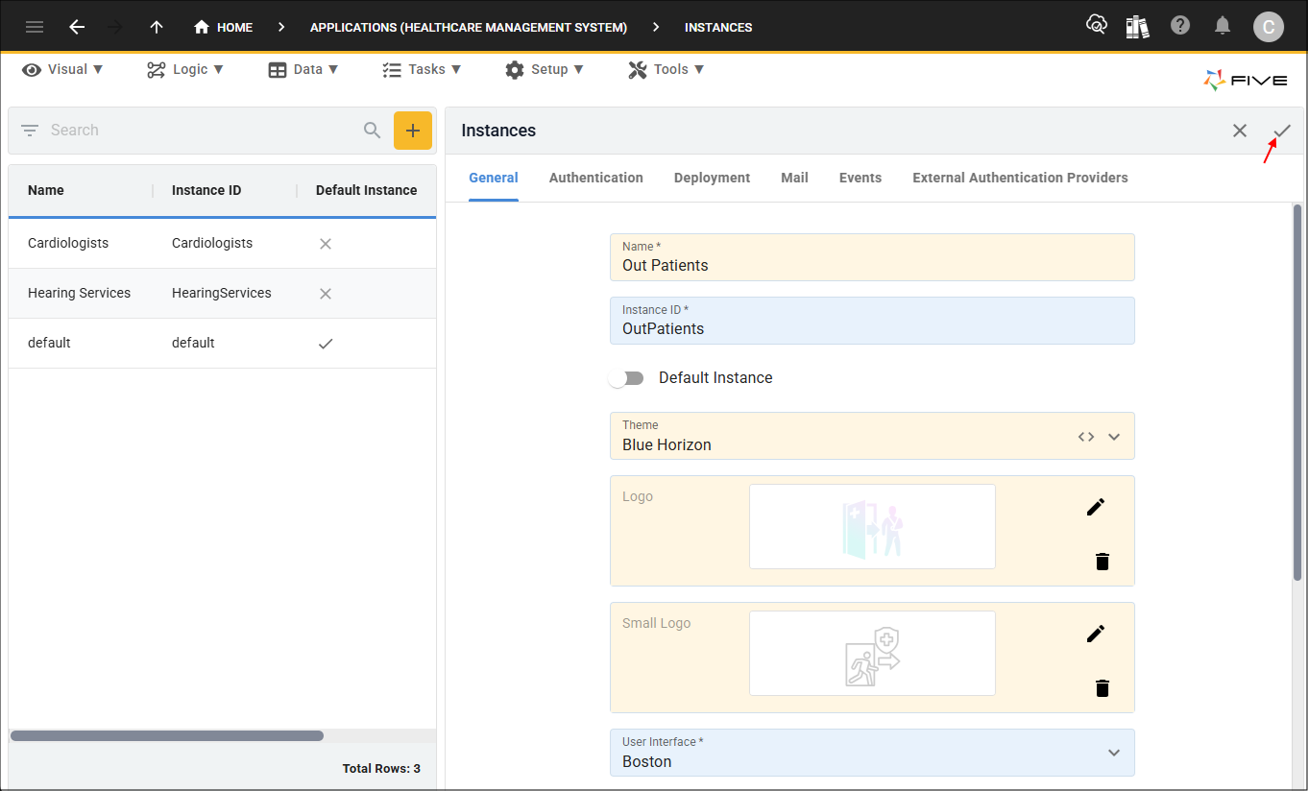This screenshot has height=791, width=1308.
Task: Click the HOME breadcrumb link
Action: point(223,27)
